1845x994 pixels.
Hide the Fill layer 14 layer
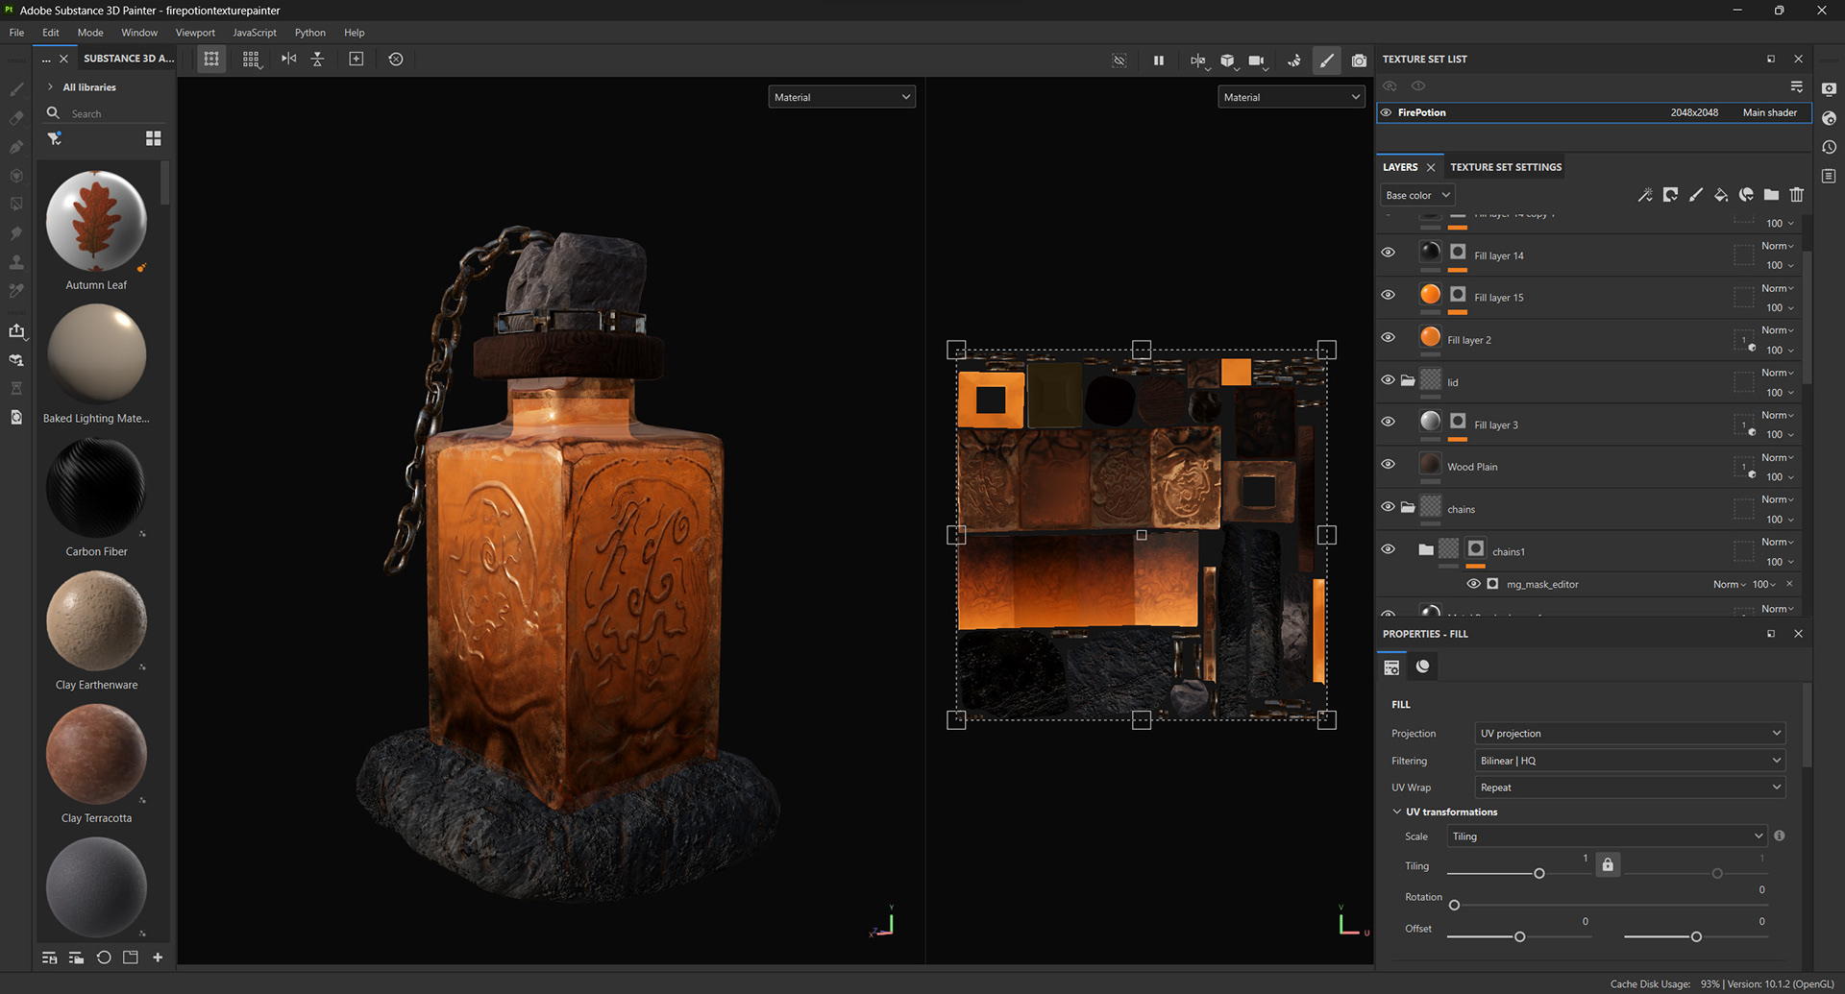coord(1388,253)
